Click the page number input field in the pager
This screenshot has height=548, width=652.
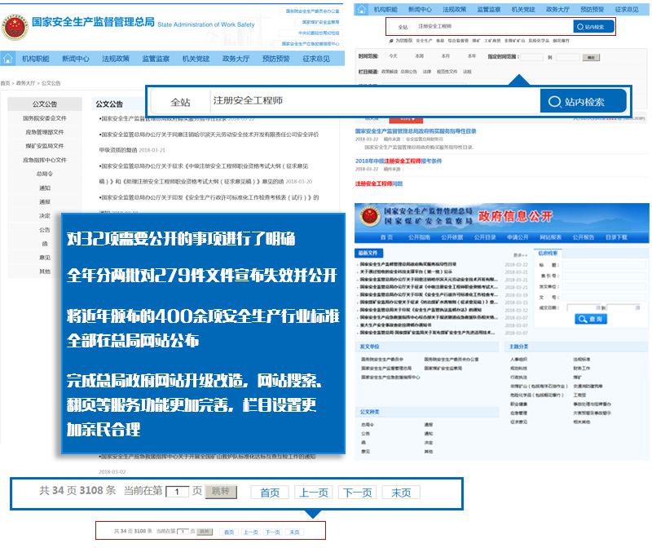(177, 493)
